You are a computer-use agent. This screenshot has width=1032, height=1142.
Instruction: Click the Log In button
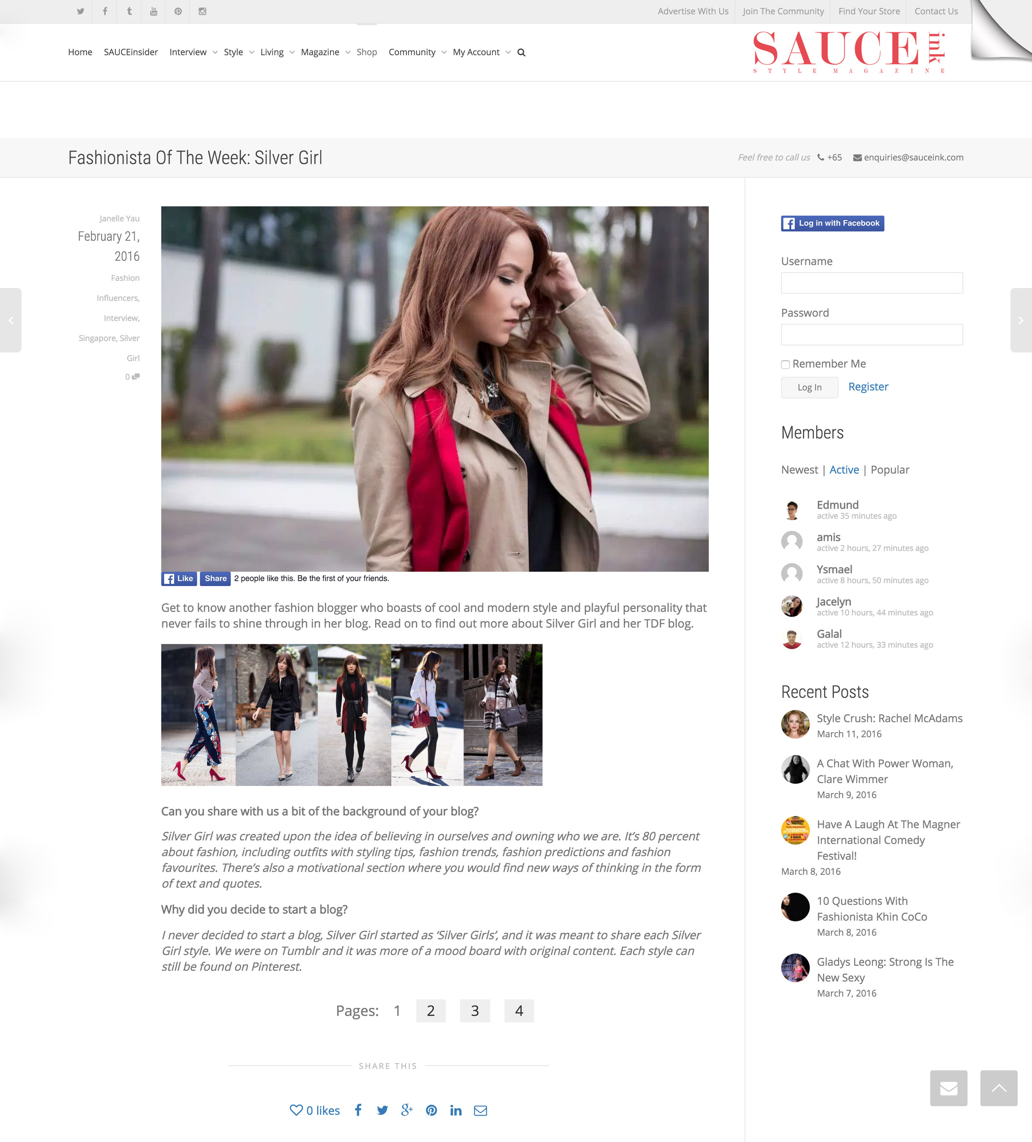pyautogui.click(x=809, y=388)
